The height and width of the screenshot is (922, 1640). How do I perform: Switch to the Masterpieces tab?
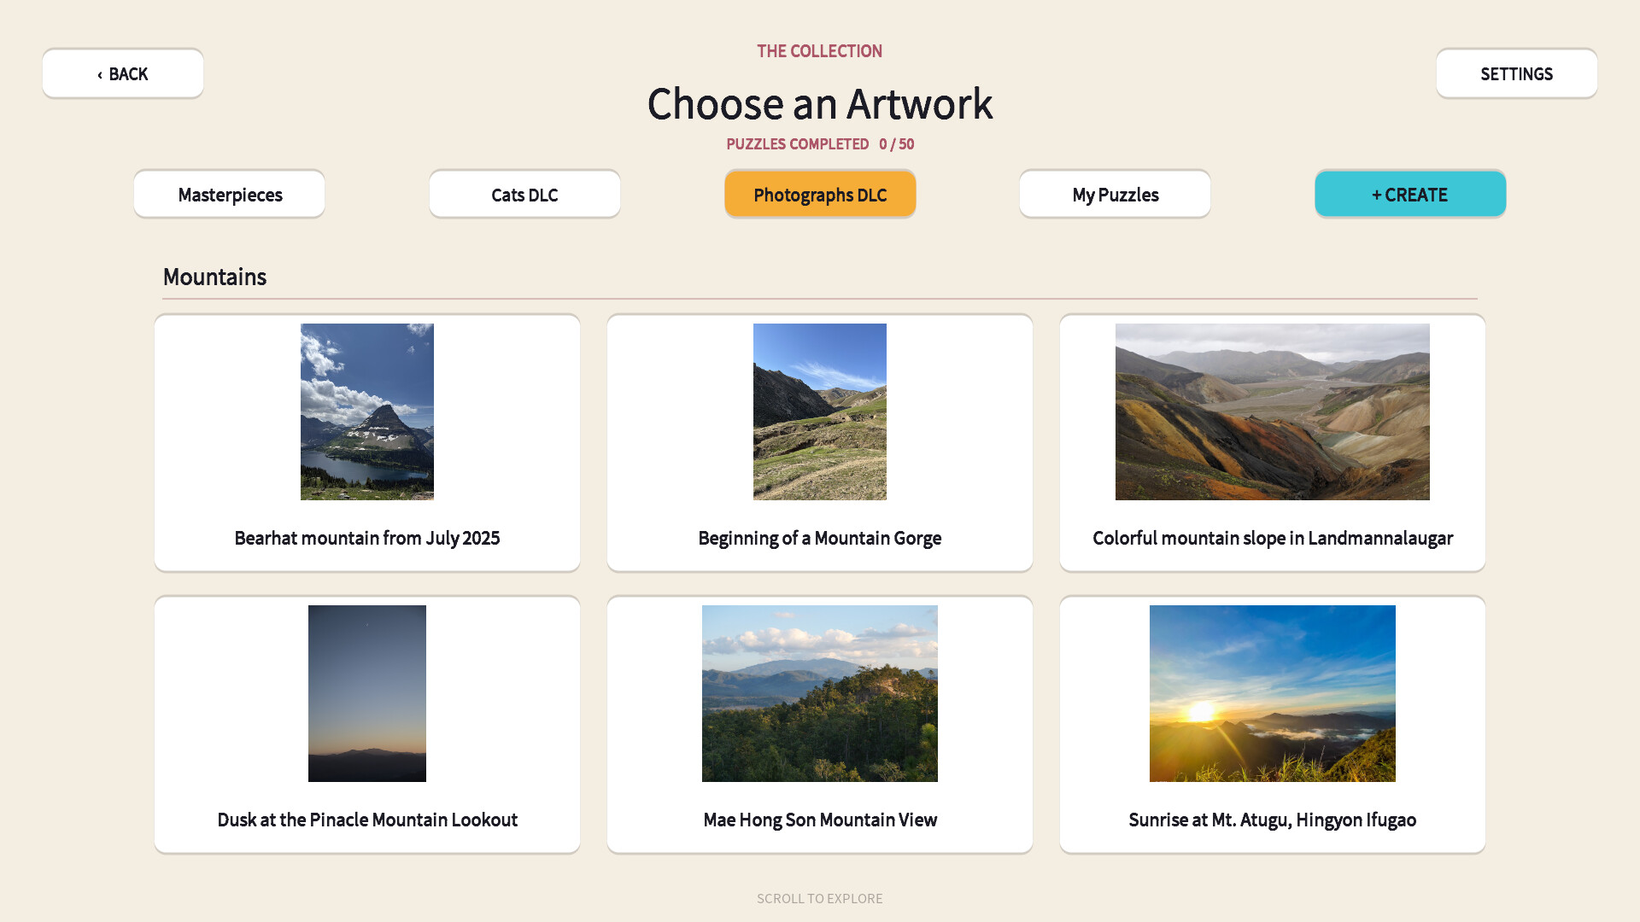tap(230, 195)
